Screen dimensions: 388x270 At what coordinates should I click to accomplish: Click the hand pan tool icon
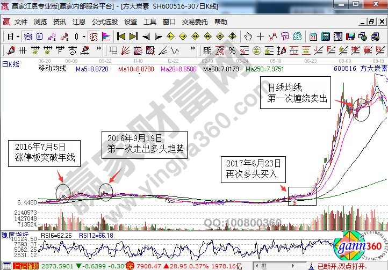coord(248,37)
